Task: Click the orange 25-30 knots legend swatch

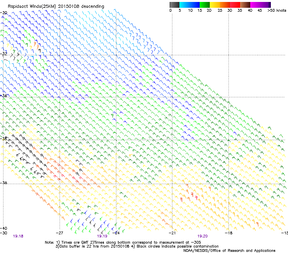Action: tap(225, 5)
